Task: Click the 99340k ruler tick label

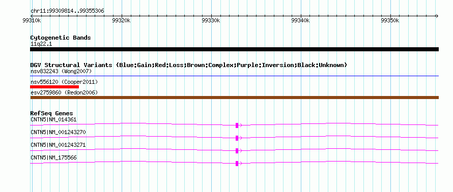Action: pos(300,20)
